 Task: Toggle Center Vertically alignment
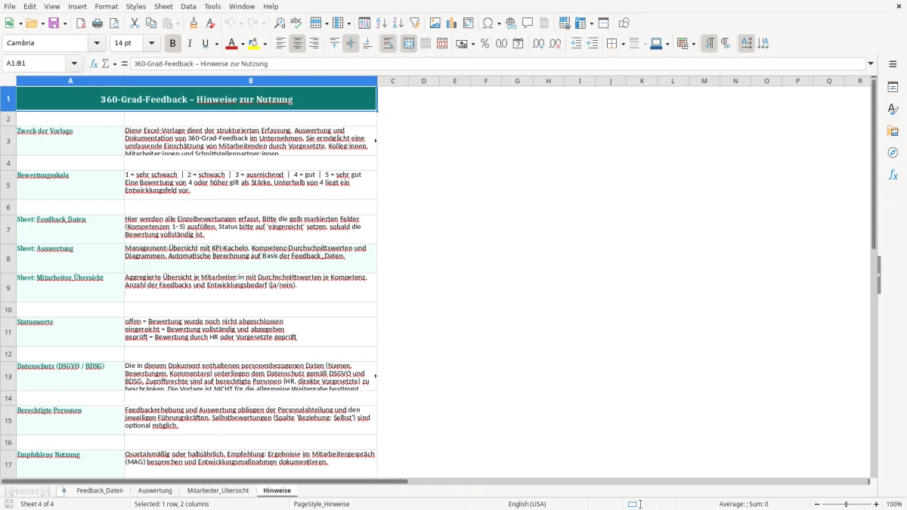(x=351, y=44)
